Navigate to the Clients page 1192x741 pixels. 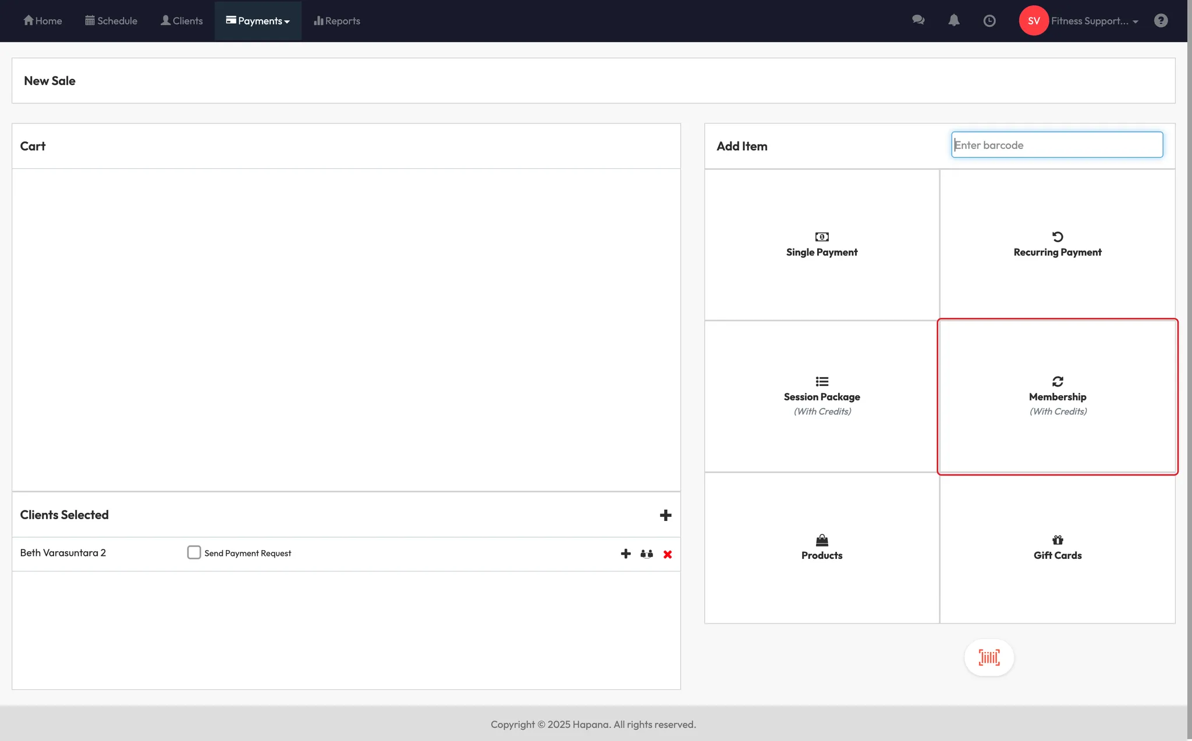[182, 21]
